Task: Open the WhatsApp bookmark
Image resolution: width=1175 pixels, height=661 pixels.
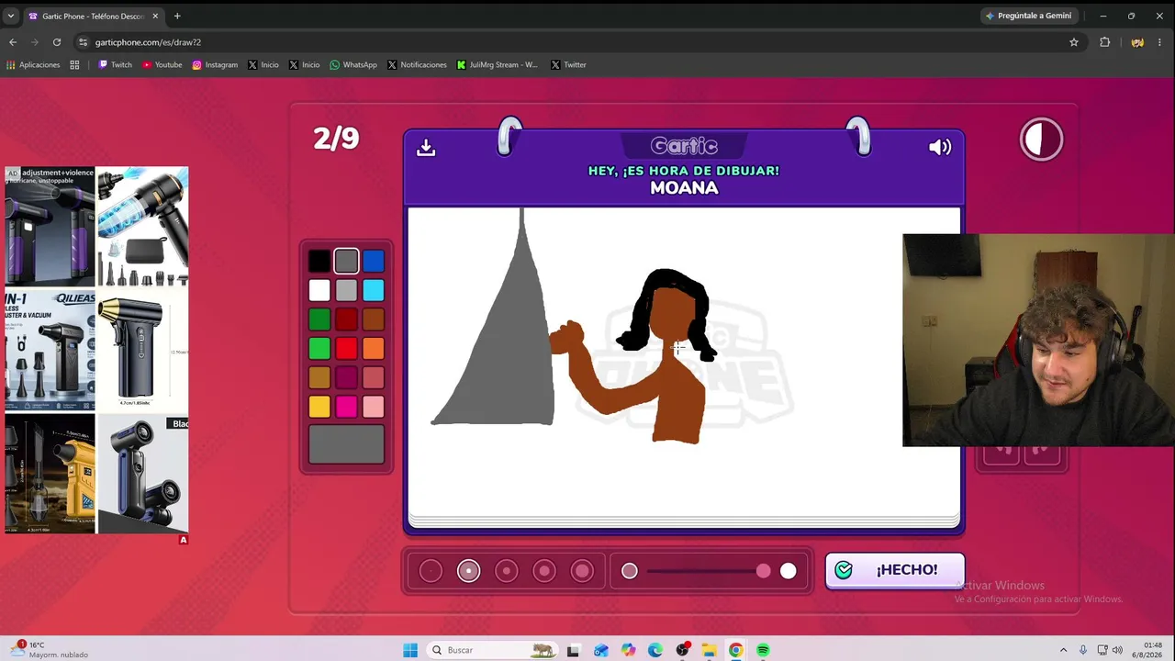Action: (x=353, y=65)
